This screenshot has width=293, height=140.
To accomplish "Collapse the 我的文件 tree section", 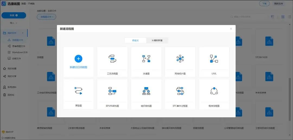I will coord(23,33).
